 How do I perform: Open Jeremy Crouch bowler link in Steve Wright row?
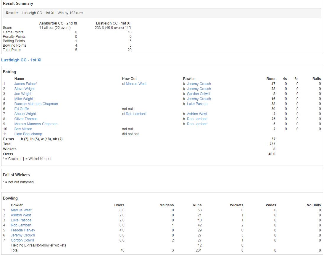[199, 89]
